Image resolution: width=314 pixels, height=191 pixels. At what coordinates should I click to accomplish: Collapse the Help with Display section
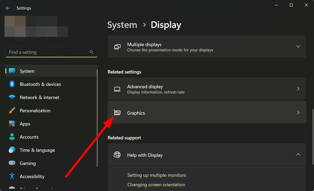point(298,154)
